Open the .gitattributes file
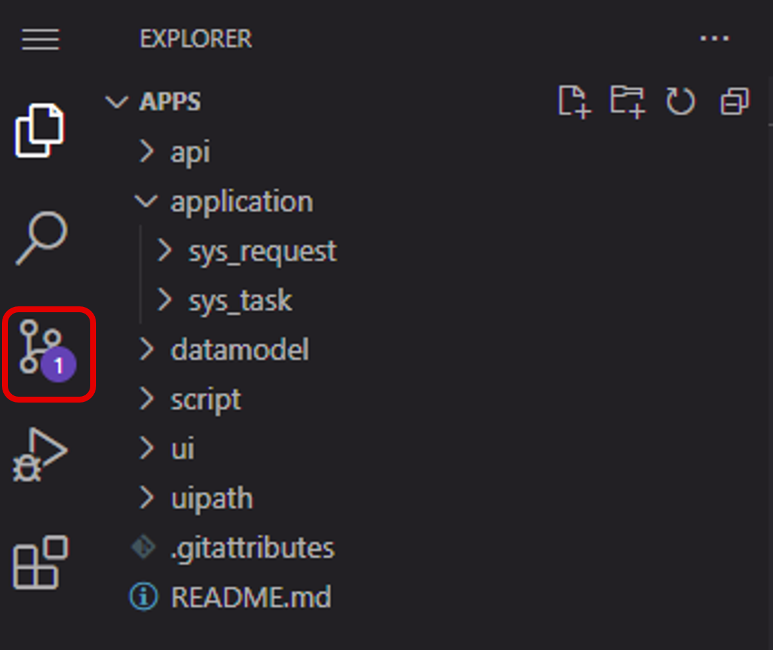Viewport: 773px width, 650px height. pyautogui.click(x=252, y=548)
